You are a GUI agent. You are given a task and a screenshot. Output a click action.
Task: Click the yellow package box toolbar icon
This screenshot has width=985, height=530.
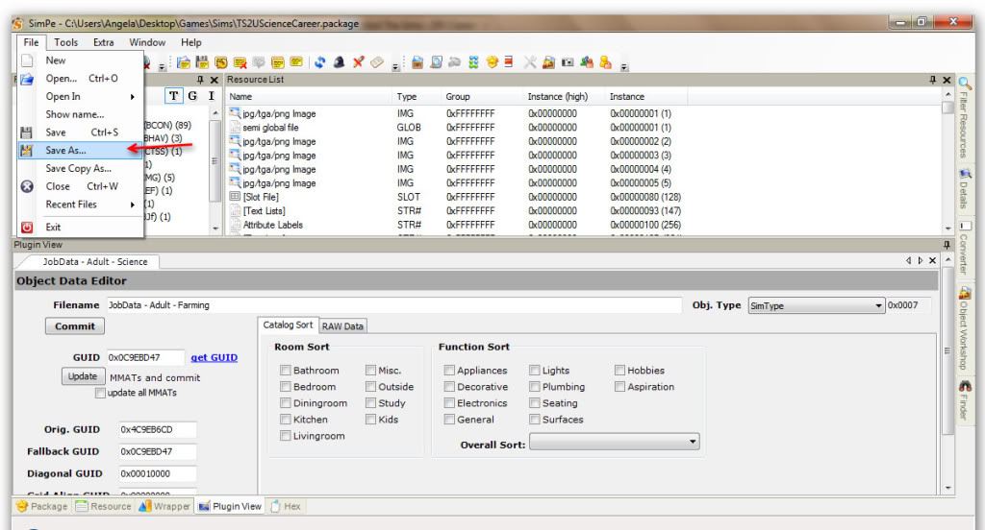tap(492, 61)
